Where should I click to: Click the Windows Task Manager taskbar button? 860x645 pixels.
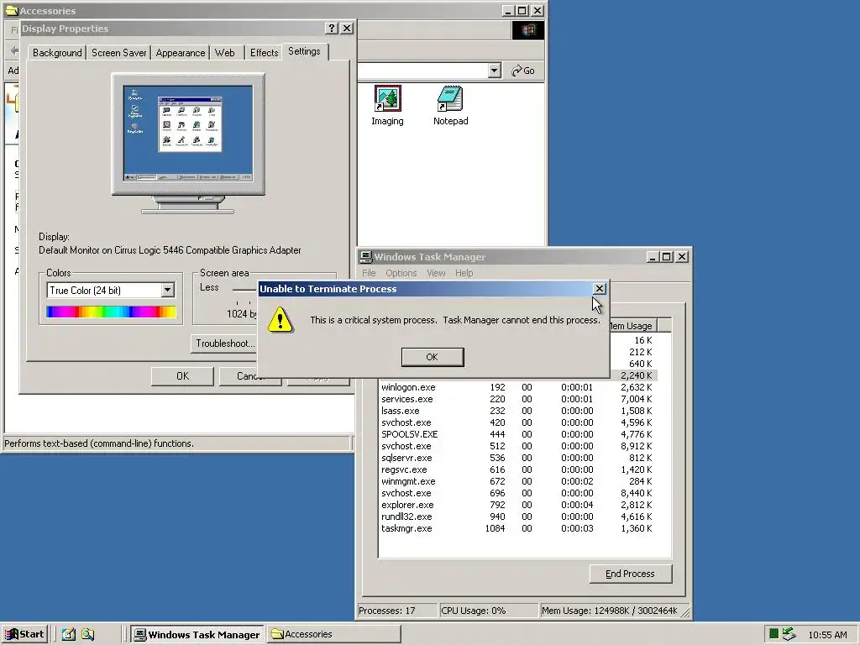(197, 635)
